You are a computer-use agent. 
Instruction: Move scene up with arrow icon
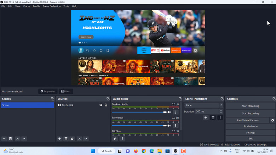(18, 139)
